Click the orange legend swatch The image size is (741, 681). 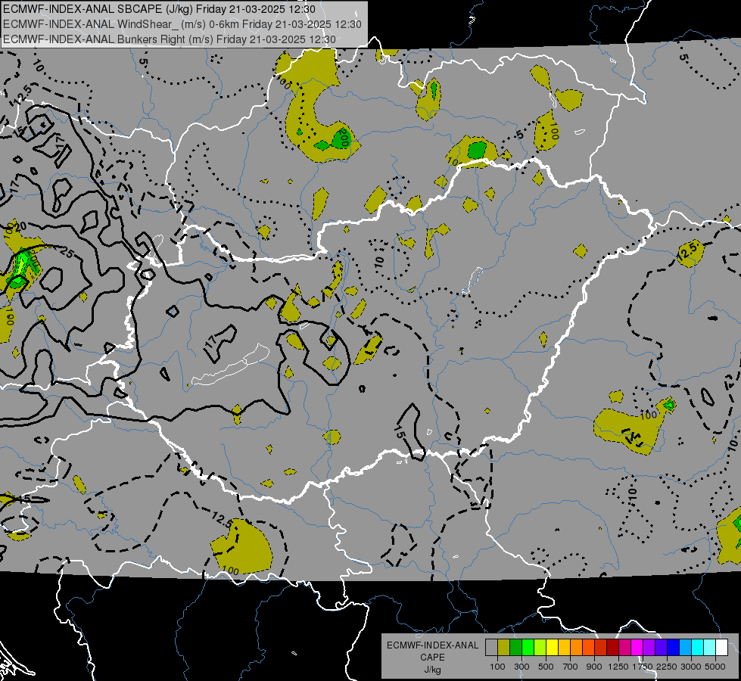click(x=577, y=648)
